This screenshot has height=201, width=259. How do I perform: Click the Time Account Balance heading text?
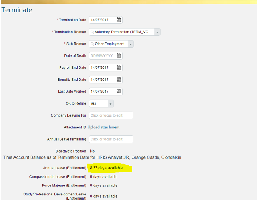pyautogui.click(x=92, y=157)
